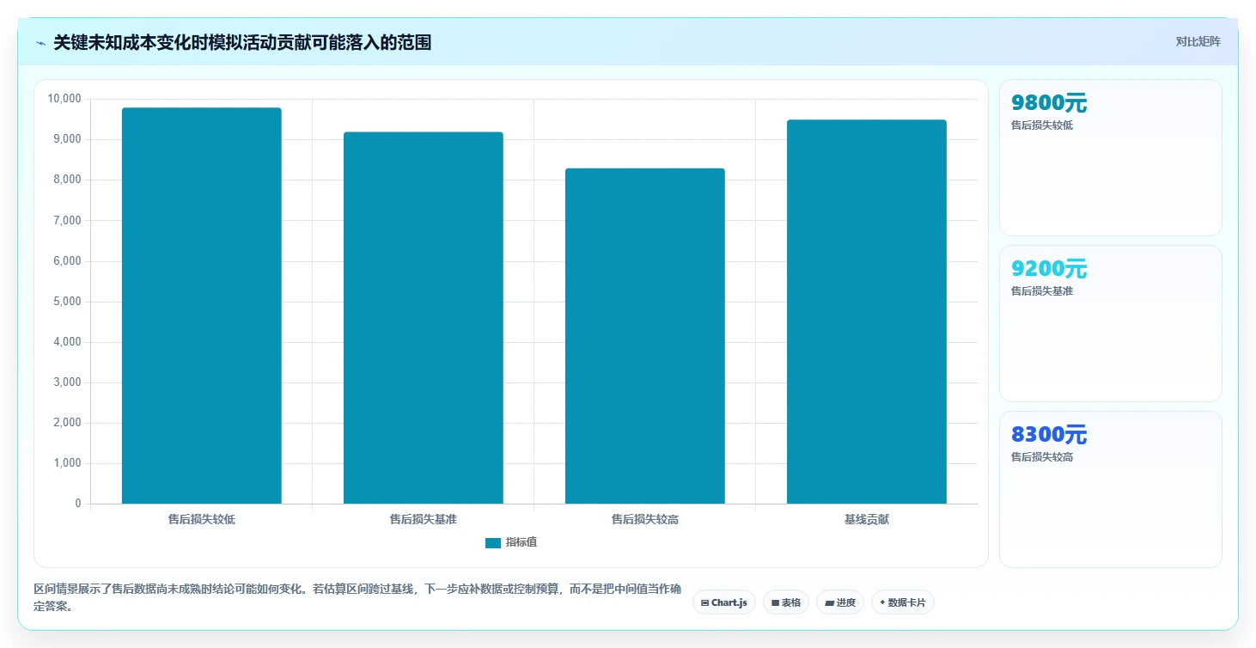Click x-axis label 基线贡献

[x=867, y=520]
